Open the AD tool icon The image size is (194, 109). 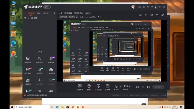(x=51, y=91)
